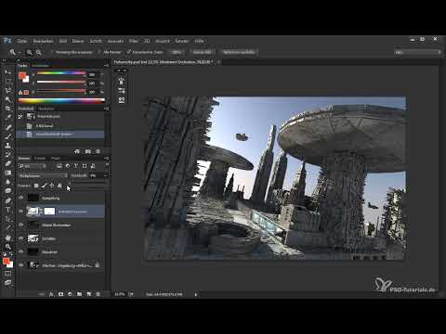Select the Lasso tool
This screenshot has width=446, height=334.
tap(7, 90)
